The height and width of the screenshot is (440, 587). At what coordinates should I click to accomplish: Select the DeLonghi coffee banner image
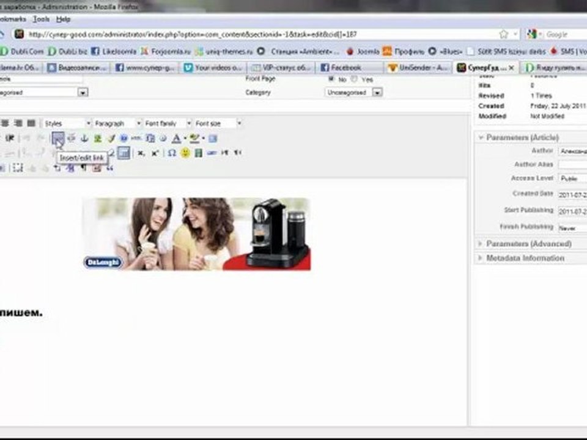(196, 234)
